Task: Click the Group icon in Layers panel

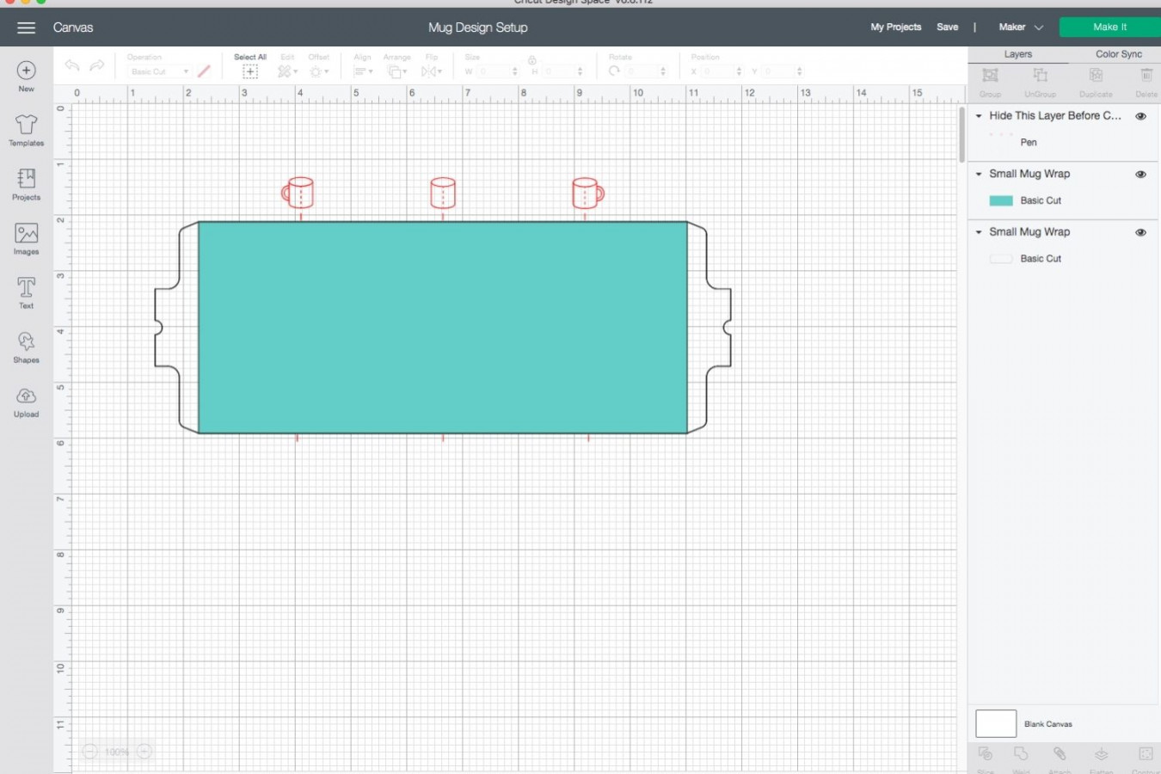Action: [x=990, y=76]
